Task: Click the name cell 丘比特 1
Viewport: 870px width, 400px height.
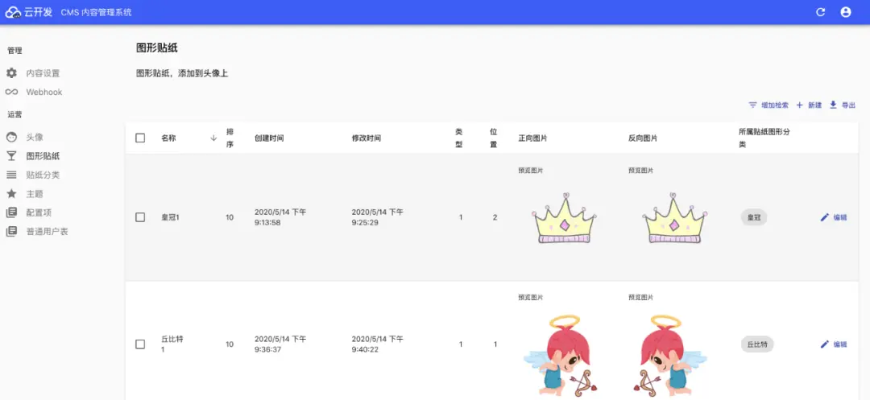Action: (172, 344)
